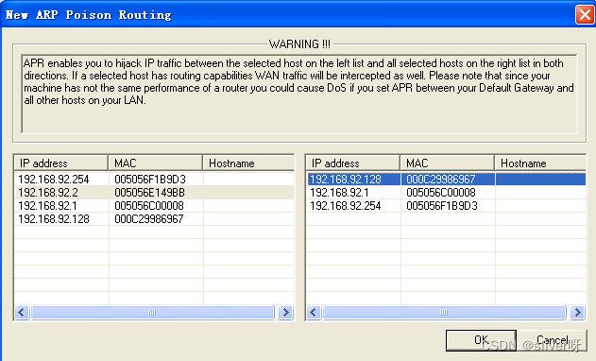Click right list's scroll-right arrow

[577, 313]
